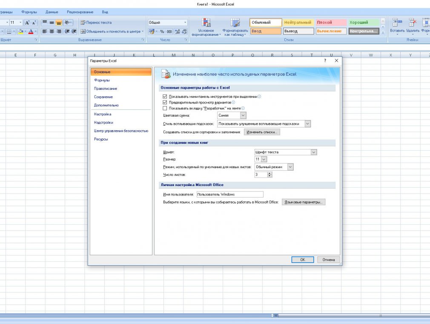Decrease decimal places
The width and height of the screenshot is (430, 324).
coord(184,32)
